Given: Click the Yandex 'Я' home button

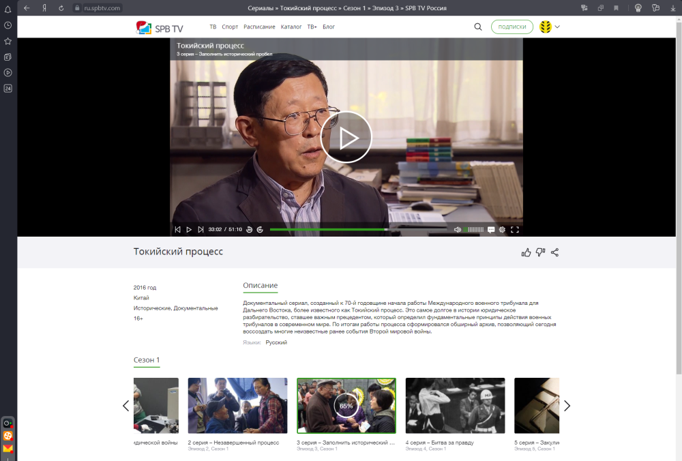Looking at the screenshot, I should (x=44, y=8).
